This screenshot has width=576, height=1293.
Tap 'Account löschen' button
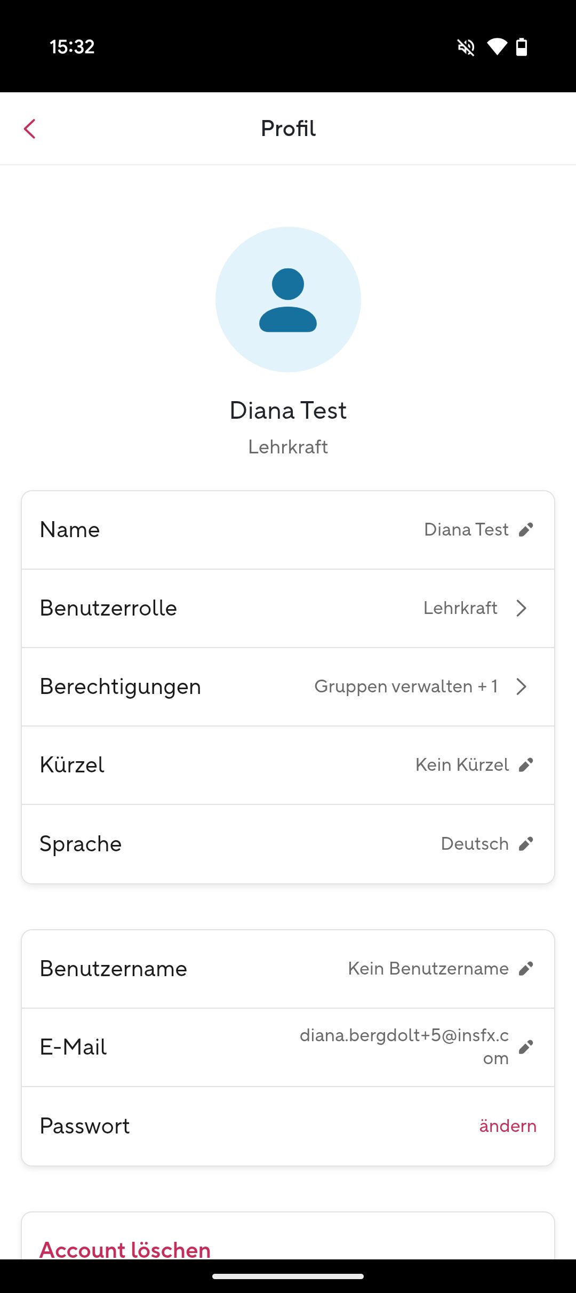coord(125,1249)
